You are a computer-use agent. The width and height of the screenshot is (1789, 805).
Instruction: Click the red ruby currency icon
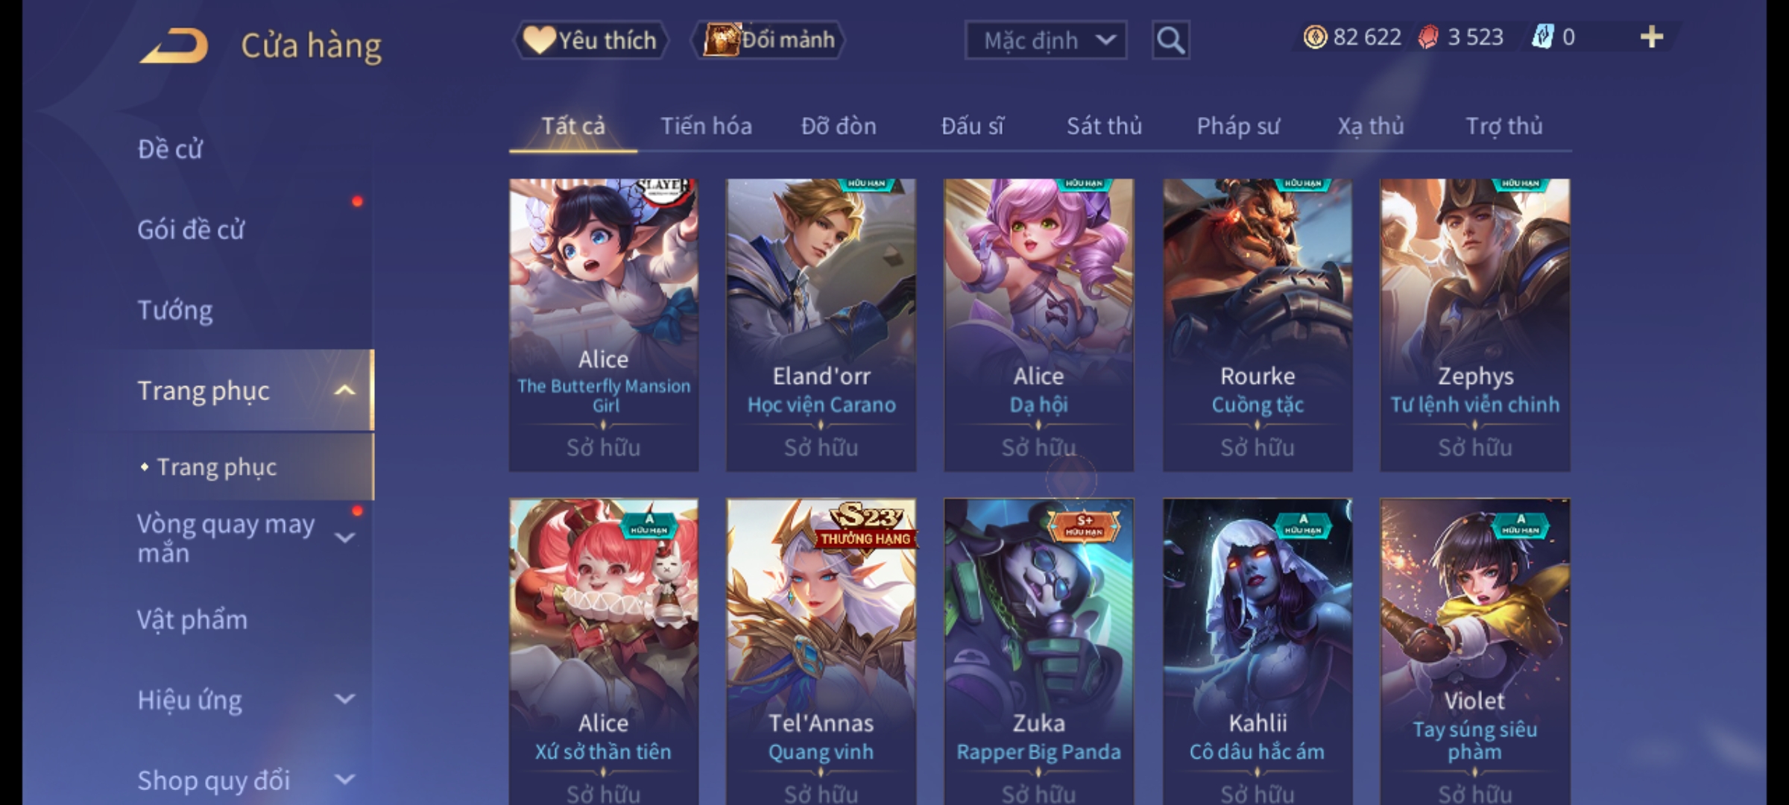pos(1428,37)
